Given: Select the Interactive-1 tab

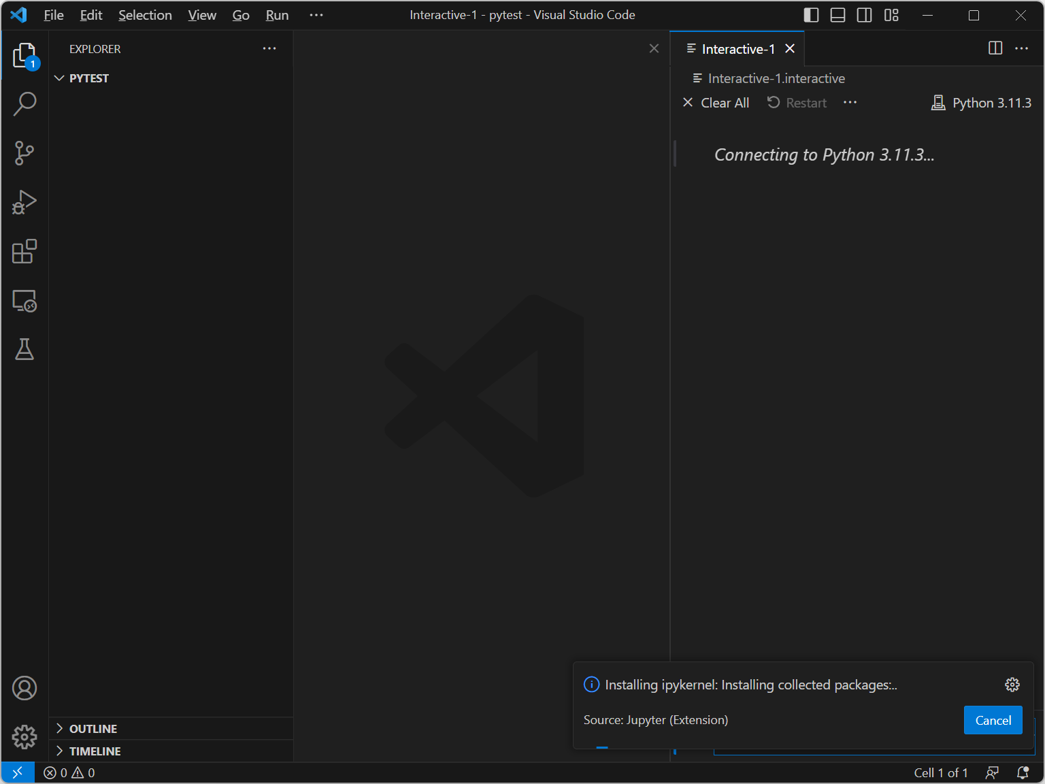Looking at the screenshot, I should pyautogui.click(x=737, y=49).
